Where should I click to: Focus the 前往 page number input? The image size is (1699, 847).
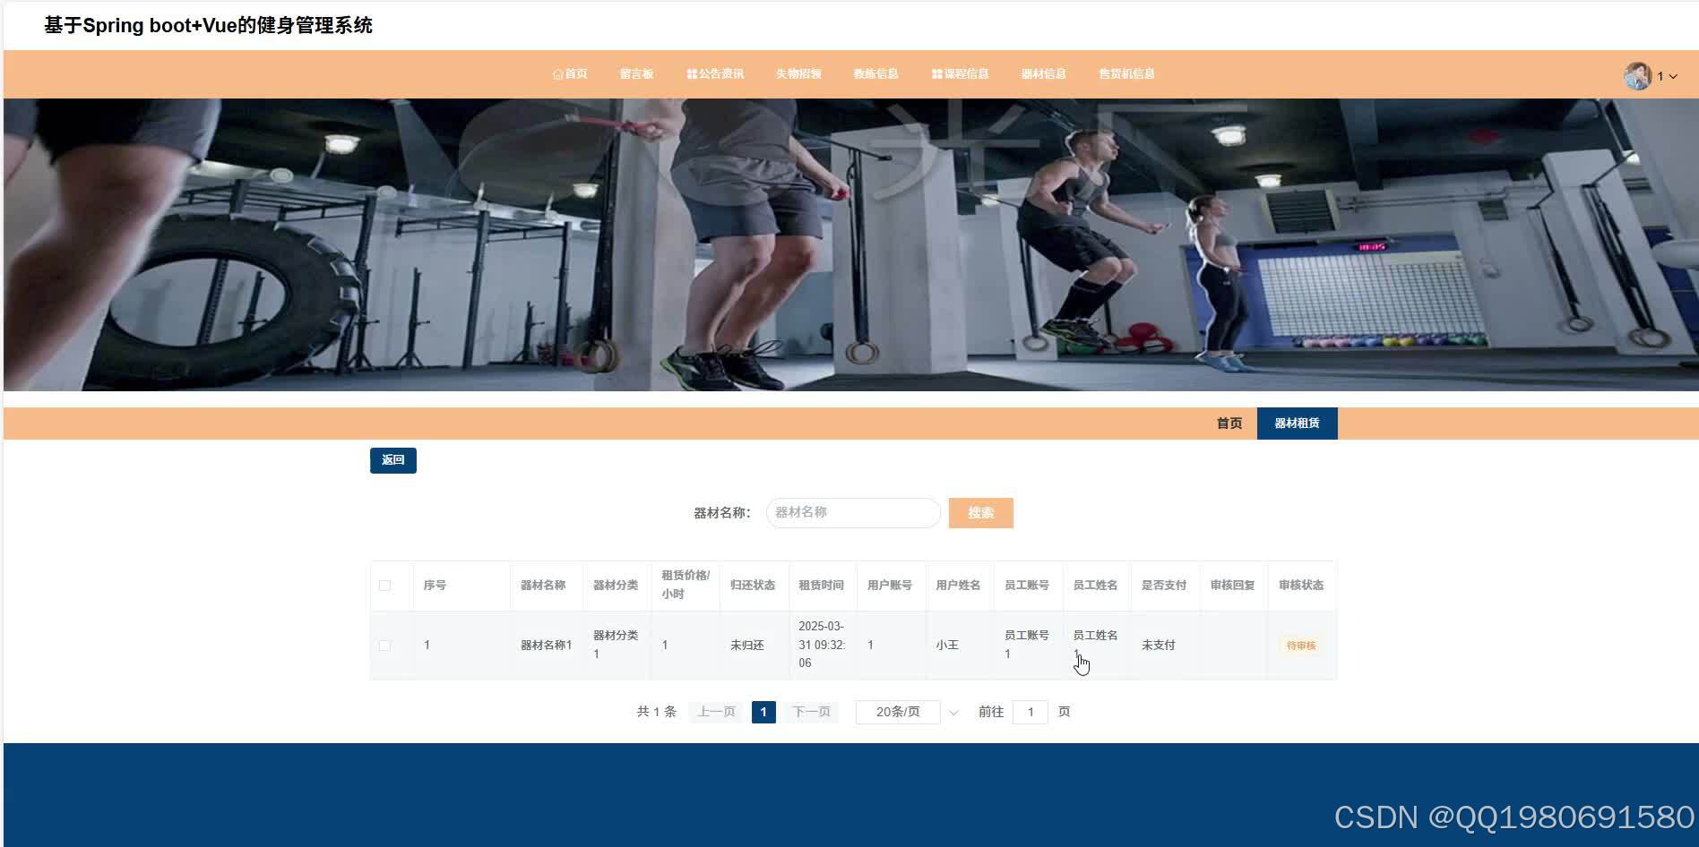(x=1031, y=713)
